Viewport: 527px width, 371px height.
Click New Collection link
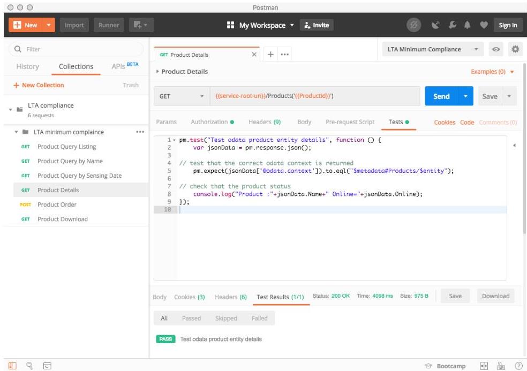pos(39,85)
